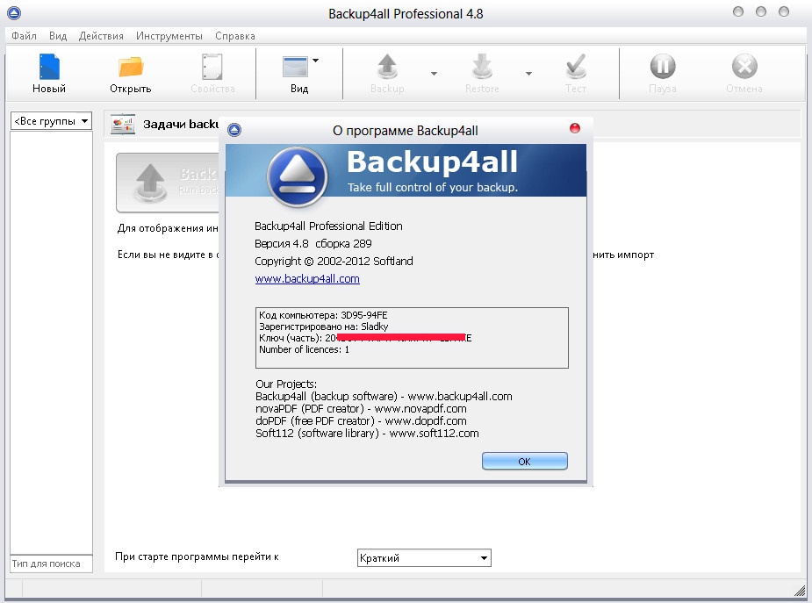Click the Новый (New) backup icon
Screen dimensions: 812x603
coord(49,68)
